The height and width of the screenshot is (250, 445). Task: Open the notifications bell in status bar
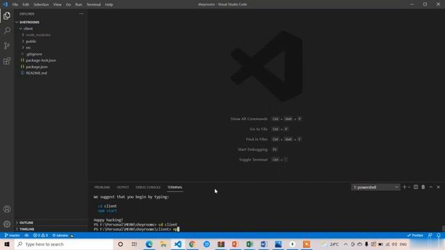[439, 235]
